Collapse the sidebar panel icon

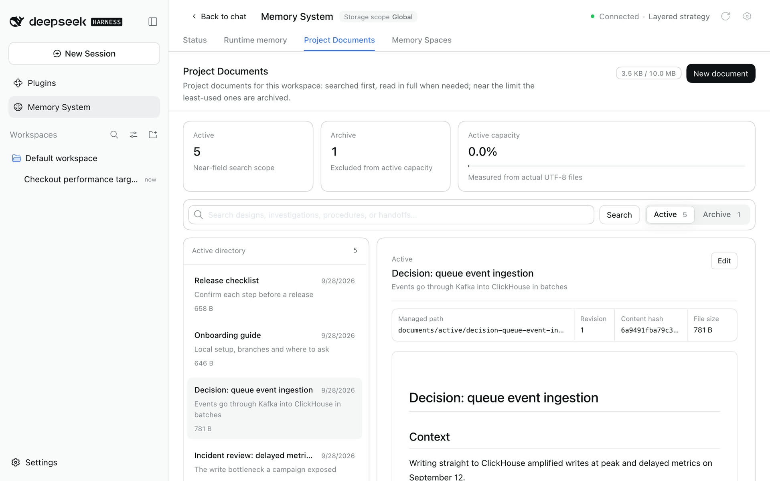point(152,22)
